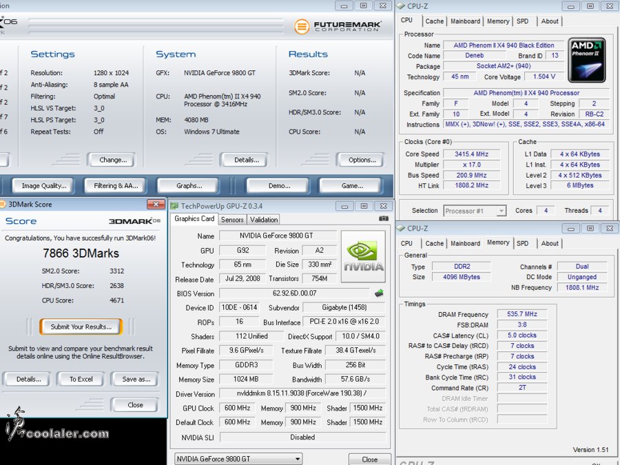The height and width of the screenshot is (465, 620).
Task: Open the GPU-Z graphics card selector dropdown
Action: [238, 459]
